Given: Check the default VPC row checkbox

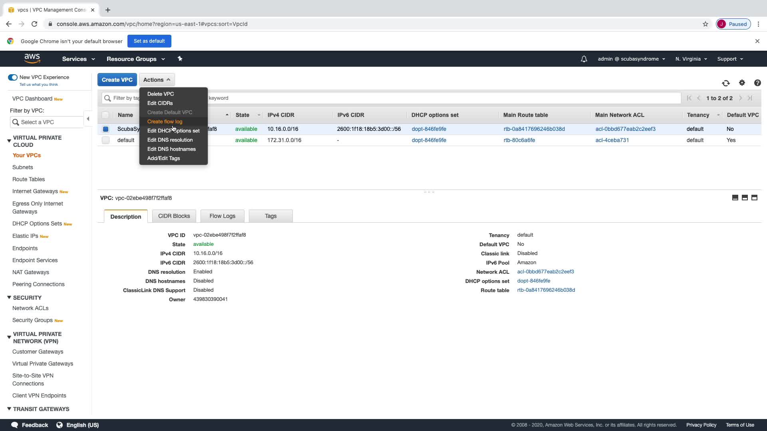Looking at the screenshot, I should [x=105, y=140].
